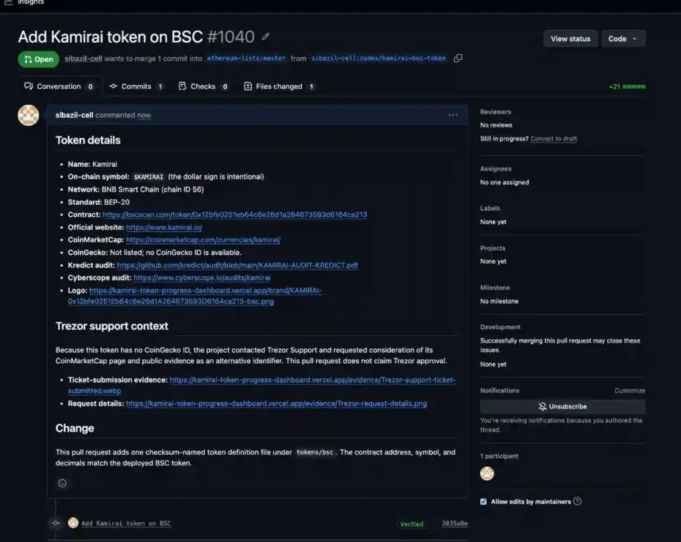Image resolution: width=681 pixels, height=542 pixels.
Task: Click the 'Token details' heading
Action: (88, 140)
